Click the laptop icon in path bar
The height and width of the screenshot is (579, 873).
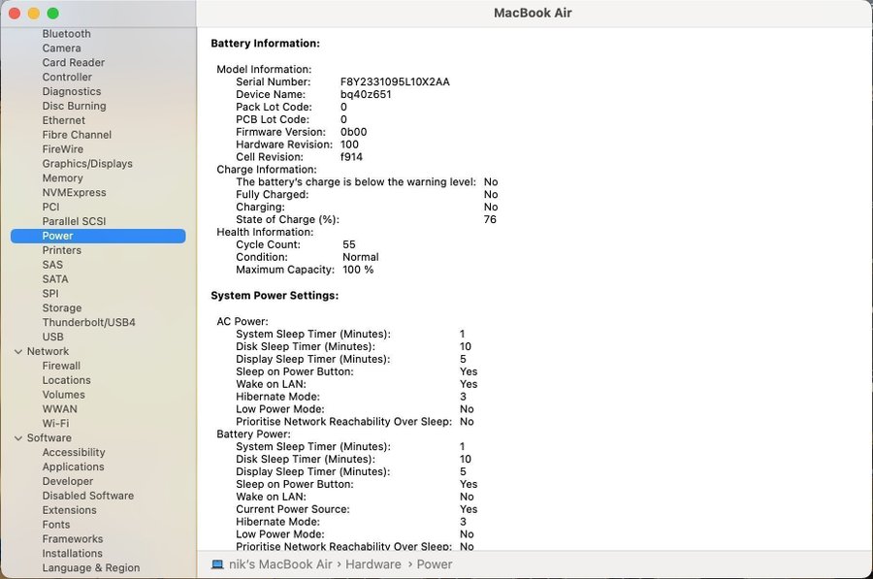(x=217, y=564)
